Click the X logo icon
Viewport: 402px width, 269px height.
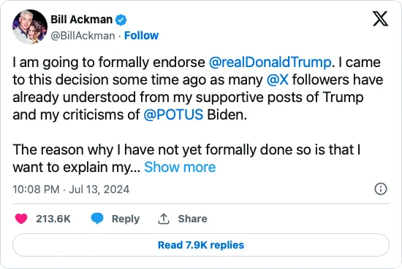(380, 19)
